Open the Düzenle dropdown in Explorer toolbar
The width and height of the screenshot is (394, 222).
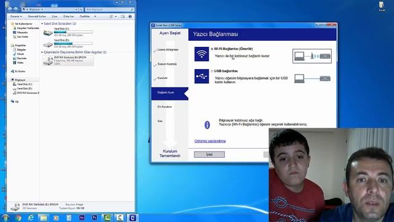point(16,17)
